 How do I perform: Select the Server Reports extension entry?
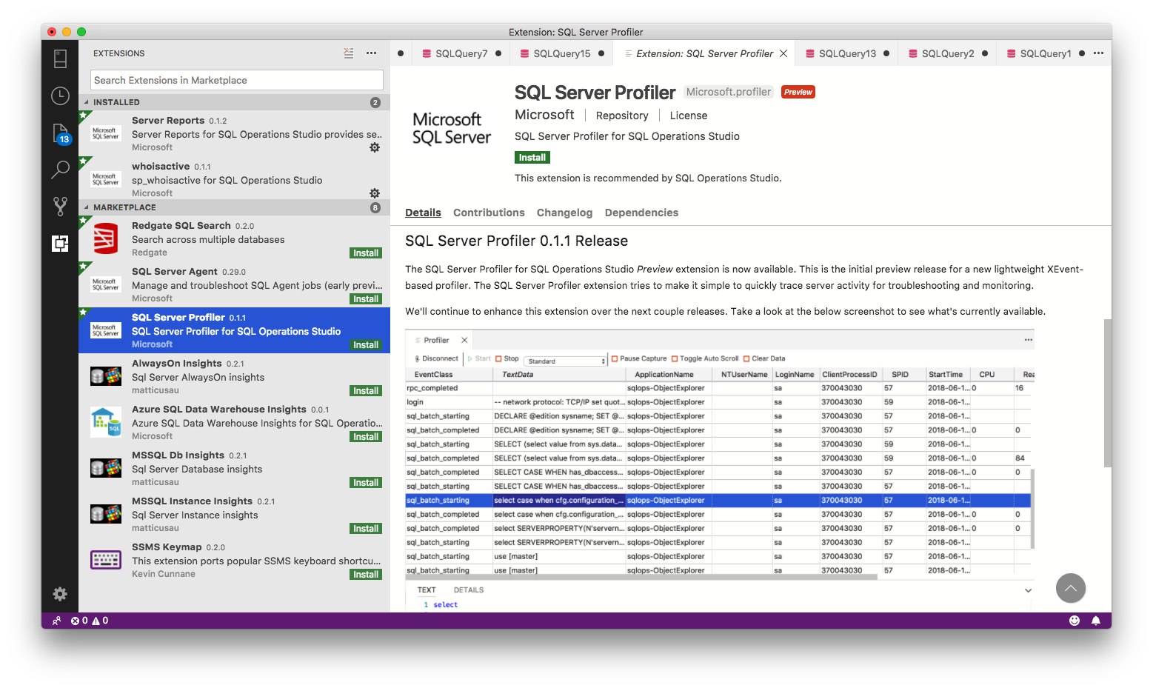pos(234,133)
